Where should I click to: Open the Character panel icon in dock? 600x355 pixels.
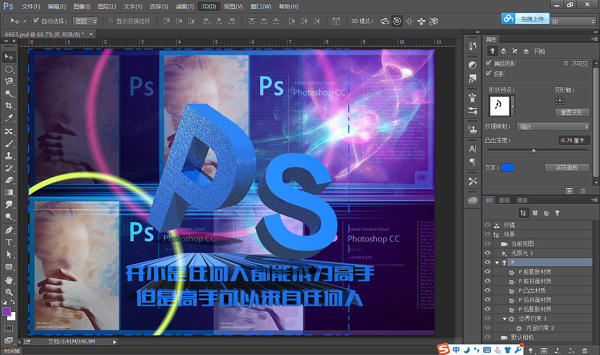tap(472, 149)
